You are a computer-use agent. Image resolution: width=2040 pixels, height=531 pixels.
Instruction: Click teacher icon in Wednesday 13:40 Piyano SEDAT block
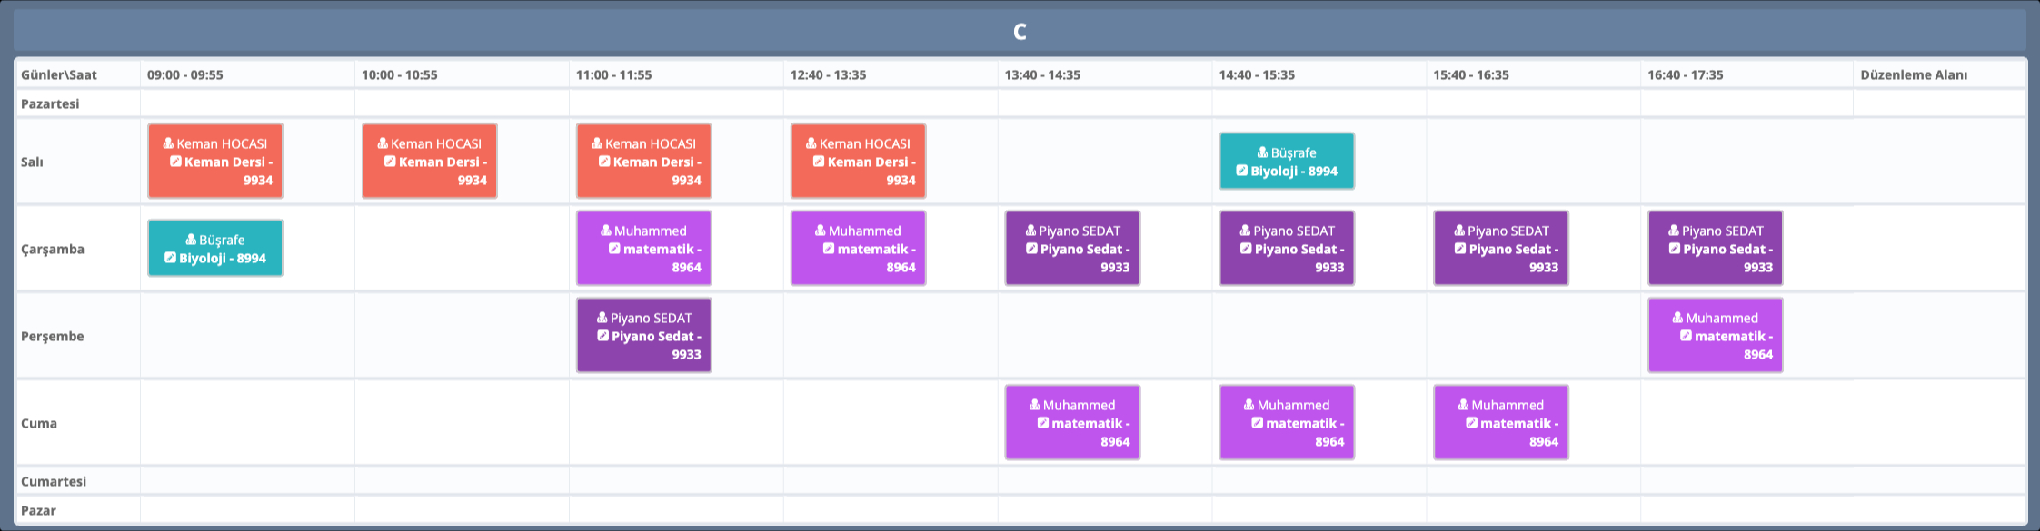coord(1030,231)
